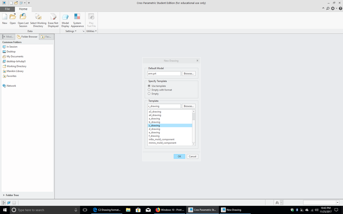The height and width of the screenshot is (214, 343).
Task: Open a file using the Open icon
Action: pyautogui.click(x=13, y=17)
